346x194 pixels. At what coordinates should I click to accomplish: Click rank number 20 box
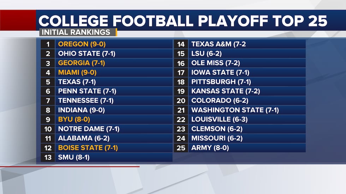click(x=181, y=101)
